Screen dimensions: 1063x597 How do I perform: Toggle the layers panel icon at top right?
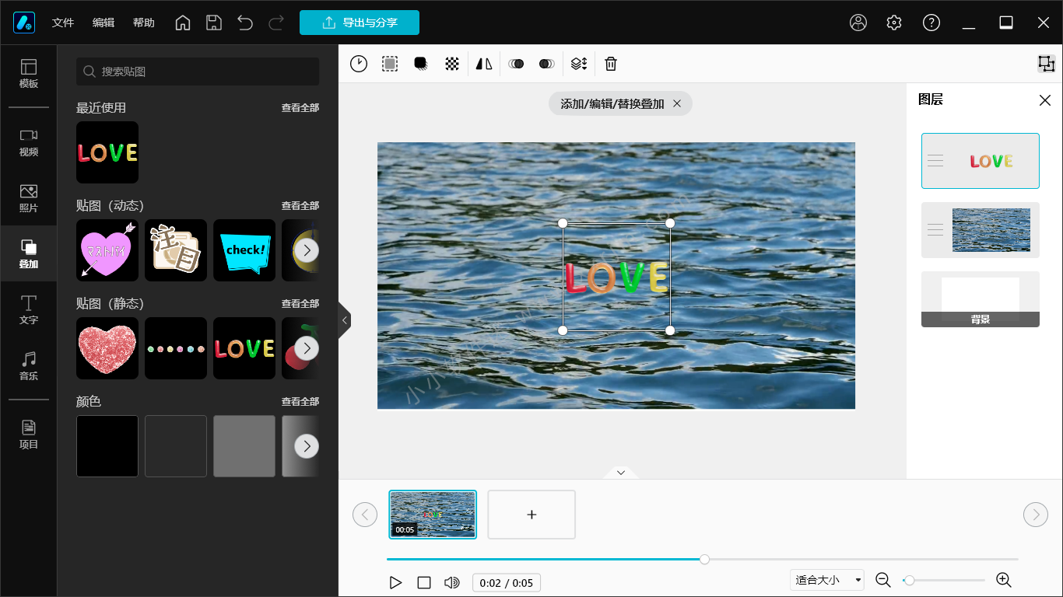point(1046,64)
